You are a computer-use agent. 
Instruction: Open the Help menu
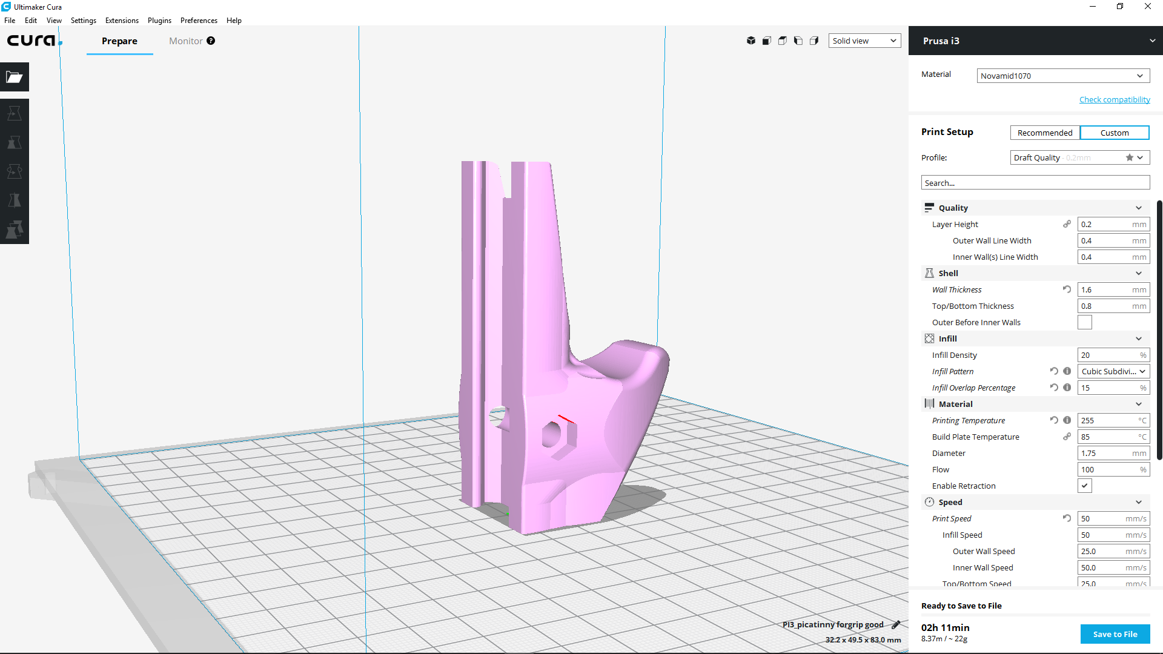tap(234, 20)
